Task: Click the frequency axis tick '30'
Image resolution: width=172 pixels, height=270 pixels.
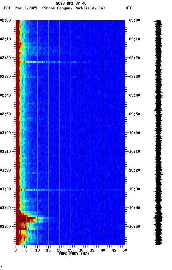Action: pyautogui.click(x=81, y=250)
